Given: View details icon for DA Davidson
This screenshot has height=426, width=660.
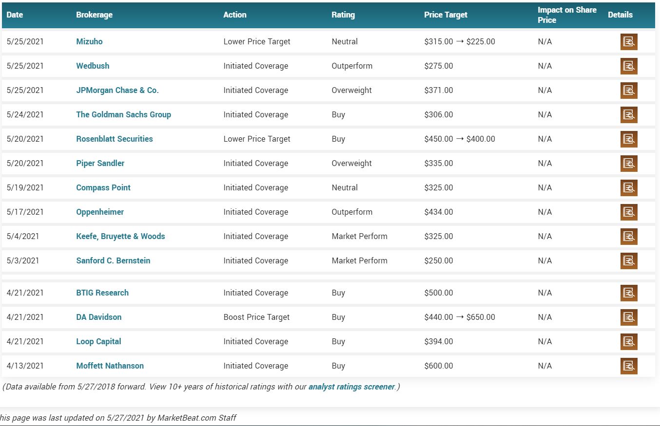Looking at the screenshot, I should [629, 317].
